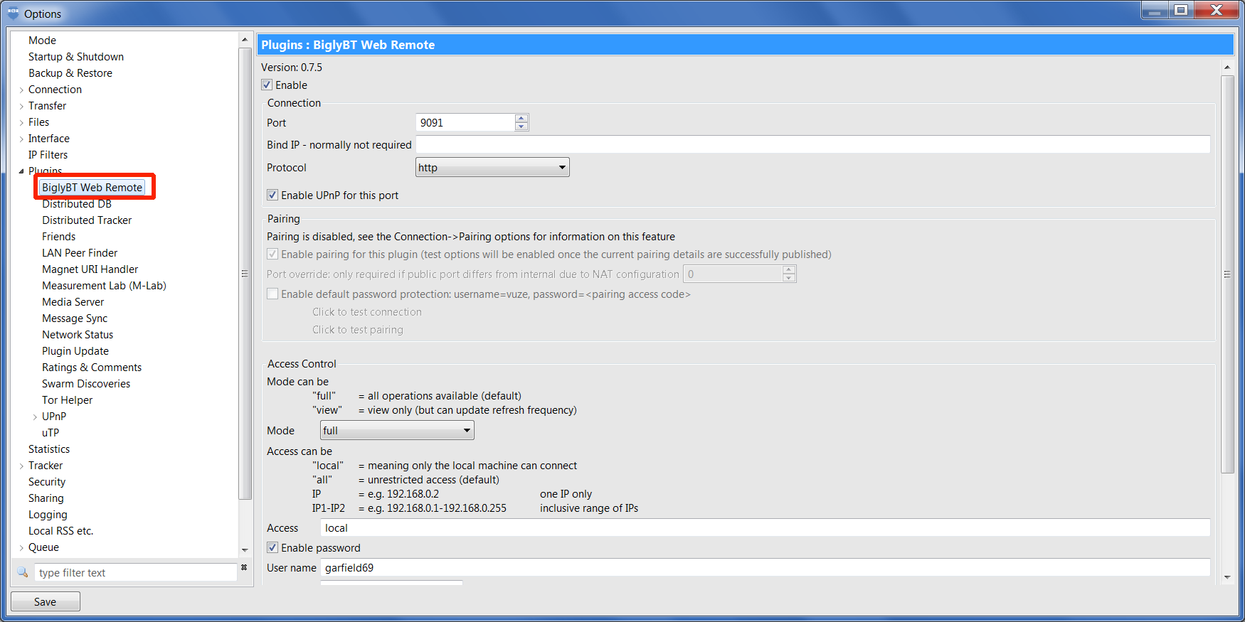Click the 'Click to test connection' link
Image resolution: width=1245 pixels, height=622 pixels.
pos(367,312)
